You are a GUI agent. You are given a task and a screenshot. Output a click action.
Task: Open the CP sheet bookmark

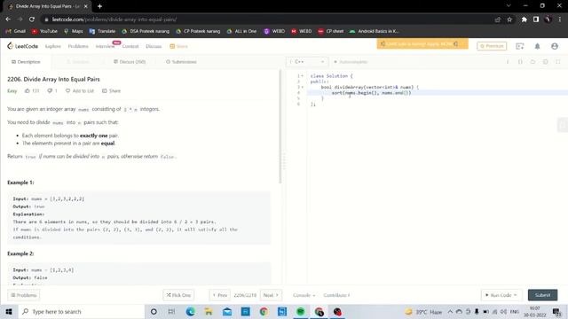(x=331, y=31)
